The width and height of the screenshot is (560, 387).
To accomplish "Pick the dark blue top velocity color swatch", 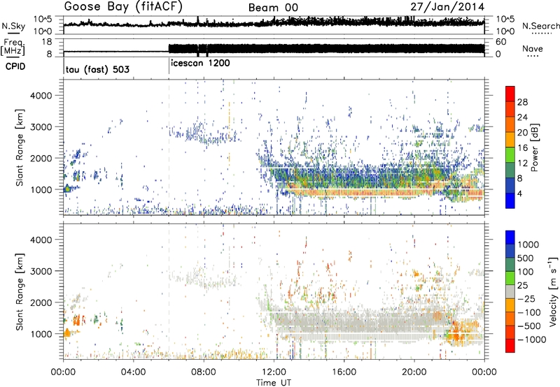I will 510,238.
